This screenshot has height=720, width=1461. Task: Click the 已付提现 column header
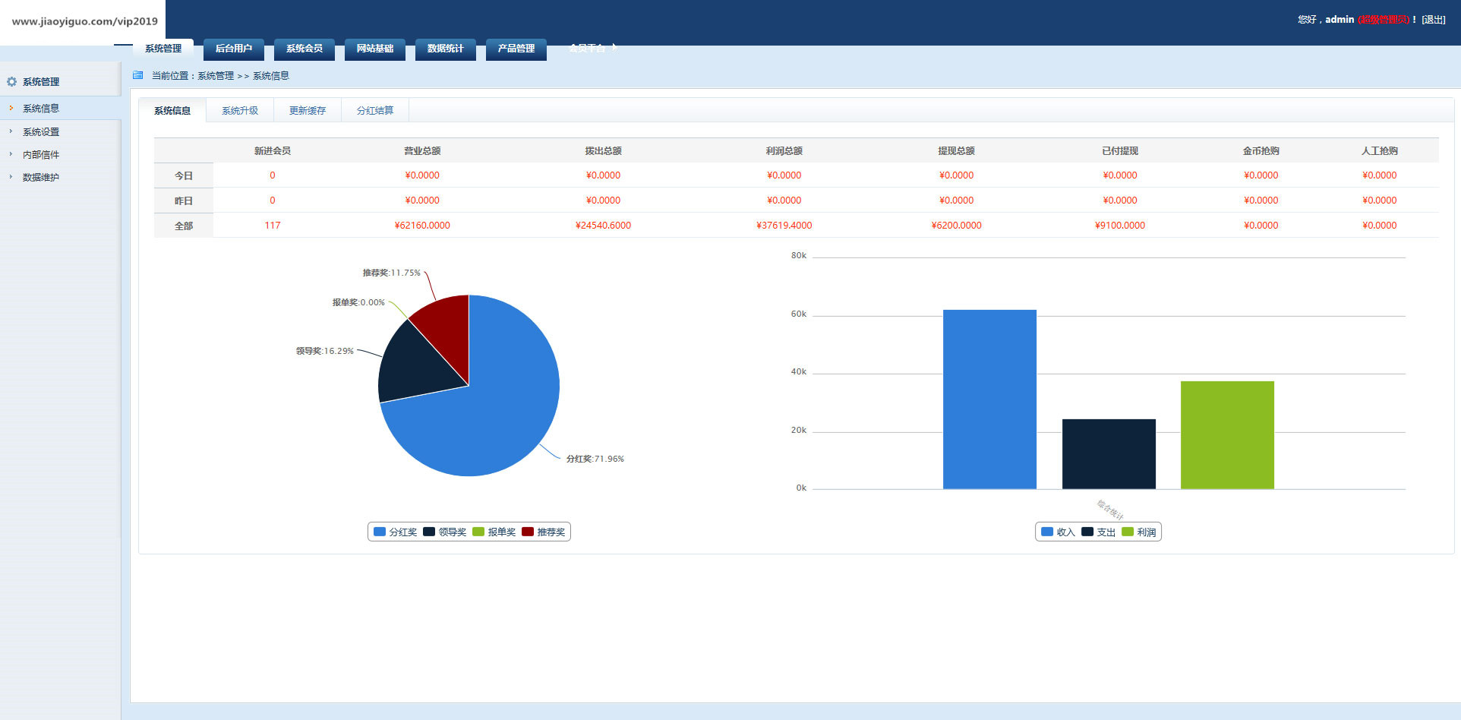click(x=1120, y=151)
